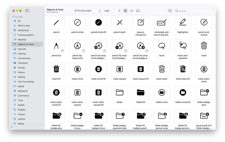
Task: Select the trash.circle.fill symbol
Action: tap(98, 69)
